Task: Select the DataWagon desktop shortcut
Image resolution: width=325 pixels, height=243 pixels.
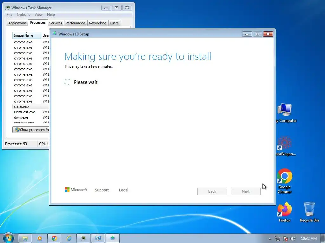Action: pyautogui.click(x=286, y=146)
